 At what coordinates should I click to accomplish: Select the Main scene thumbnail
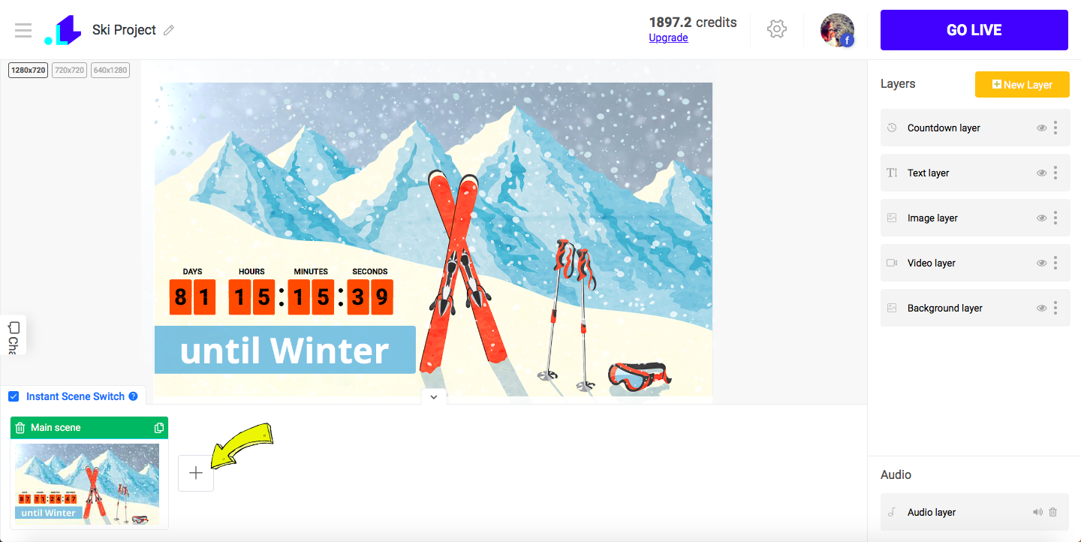88,483
